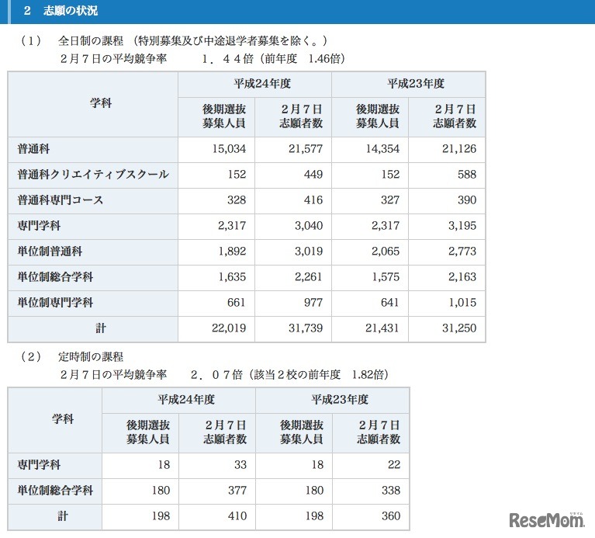Click the 単位制専門学科 row label
The width and height of the screenshot is (595, 538).
point(55,303)
